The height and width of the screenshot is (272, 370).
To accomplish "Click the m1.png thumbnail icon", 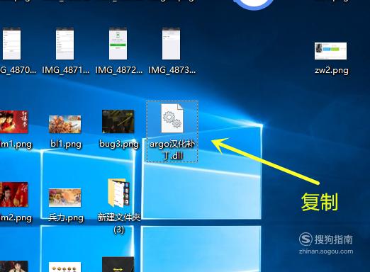I will coord(13,122).
